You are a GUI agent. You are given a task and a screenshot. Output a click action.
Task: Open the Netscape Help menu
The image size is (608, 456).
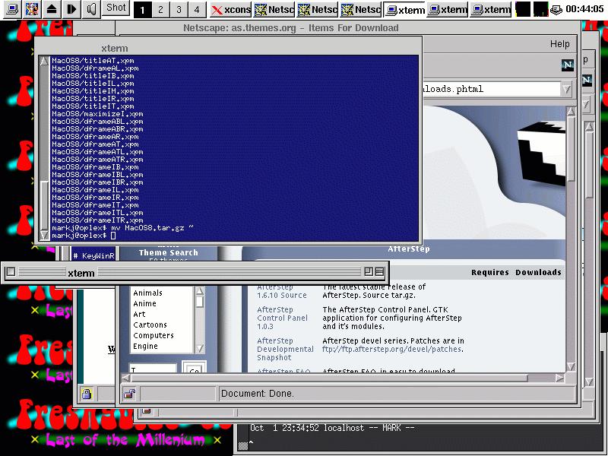pyautogui.click(x=559, y=44)
